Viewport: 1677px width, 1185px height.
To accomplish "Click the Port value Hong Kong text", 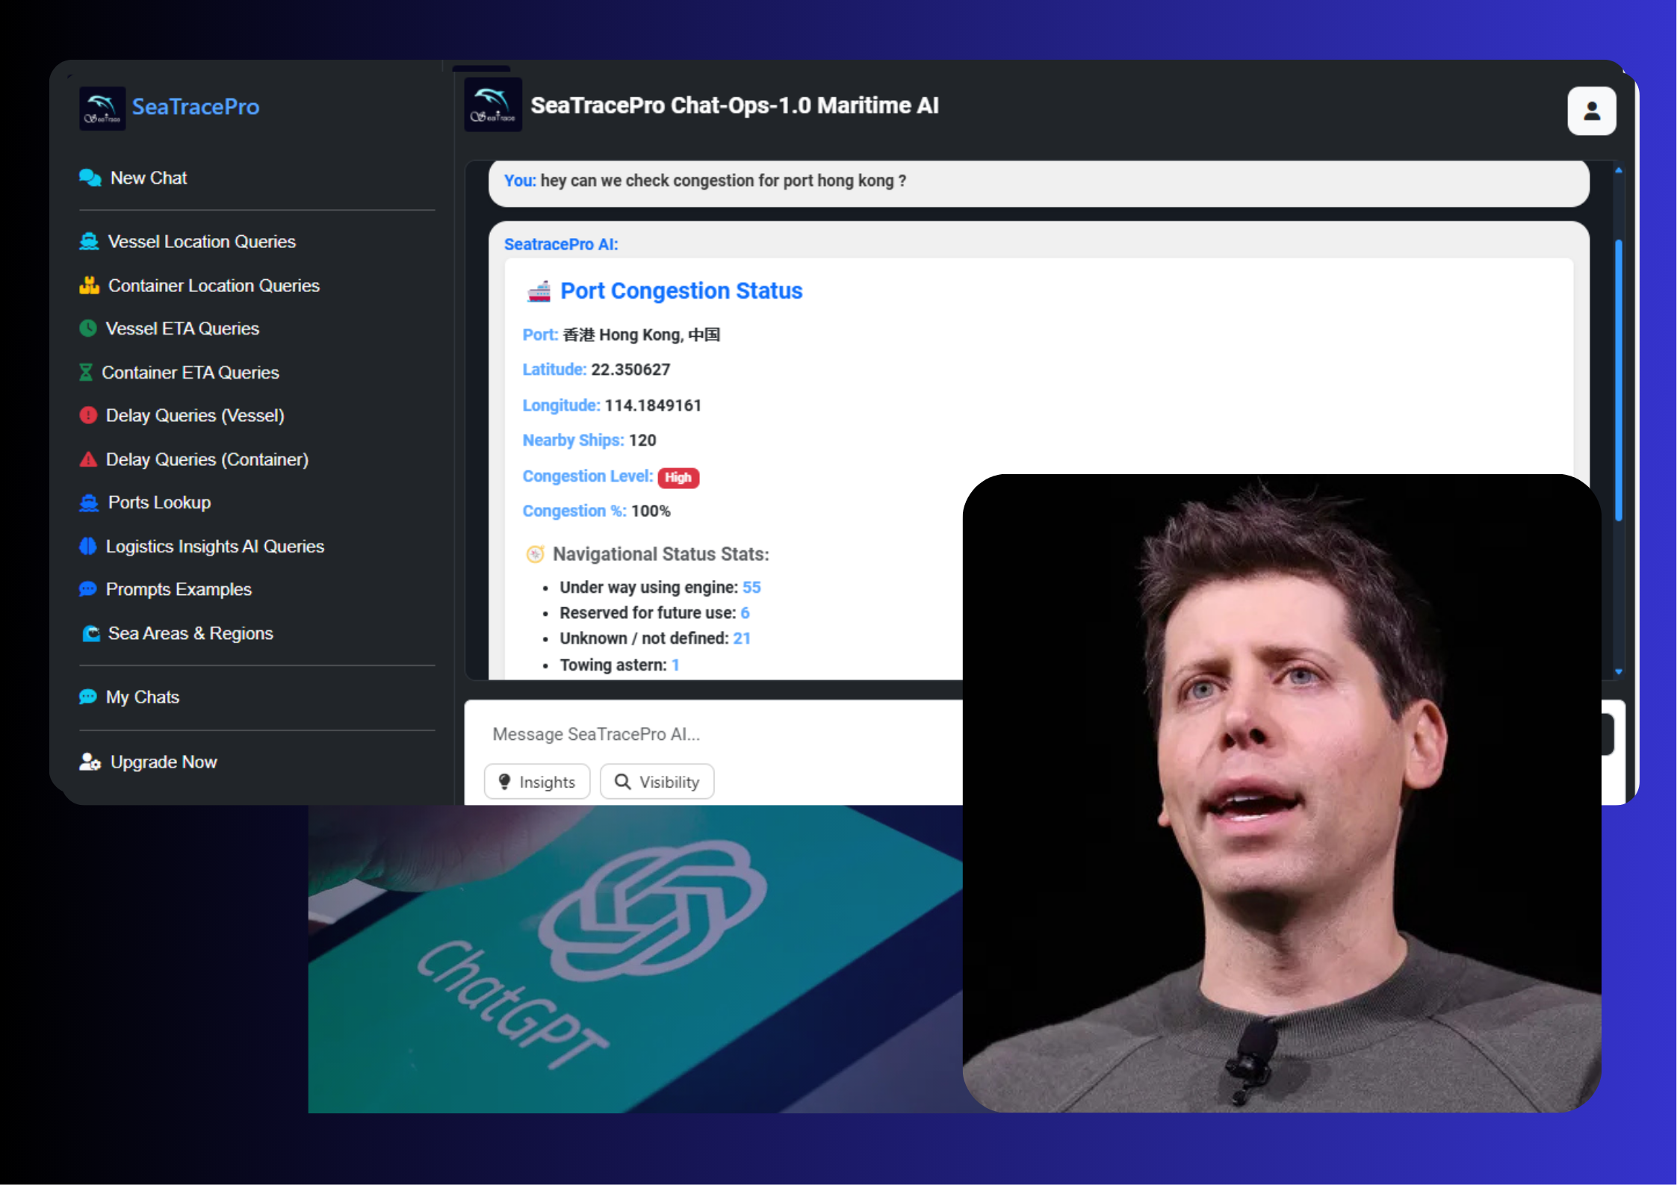I will [642, 335].
